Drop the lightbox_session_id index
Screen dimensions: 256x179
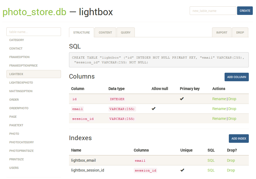tap(231, 170)
